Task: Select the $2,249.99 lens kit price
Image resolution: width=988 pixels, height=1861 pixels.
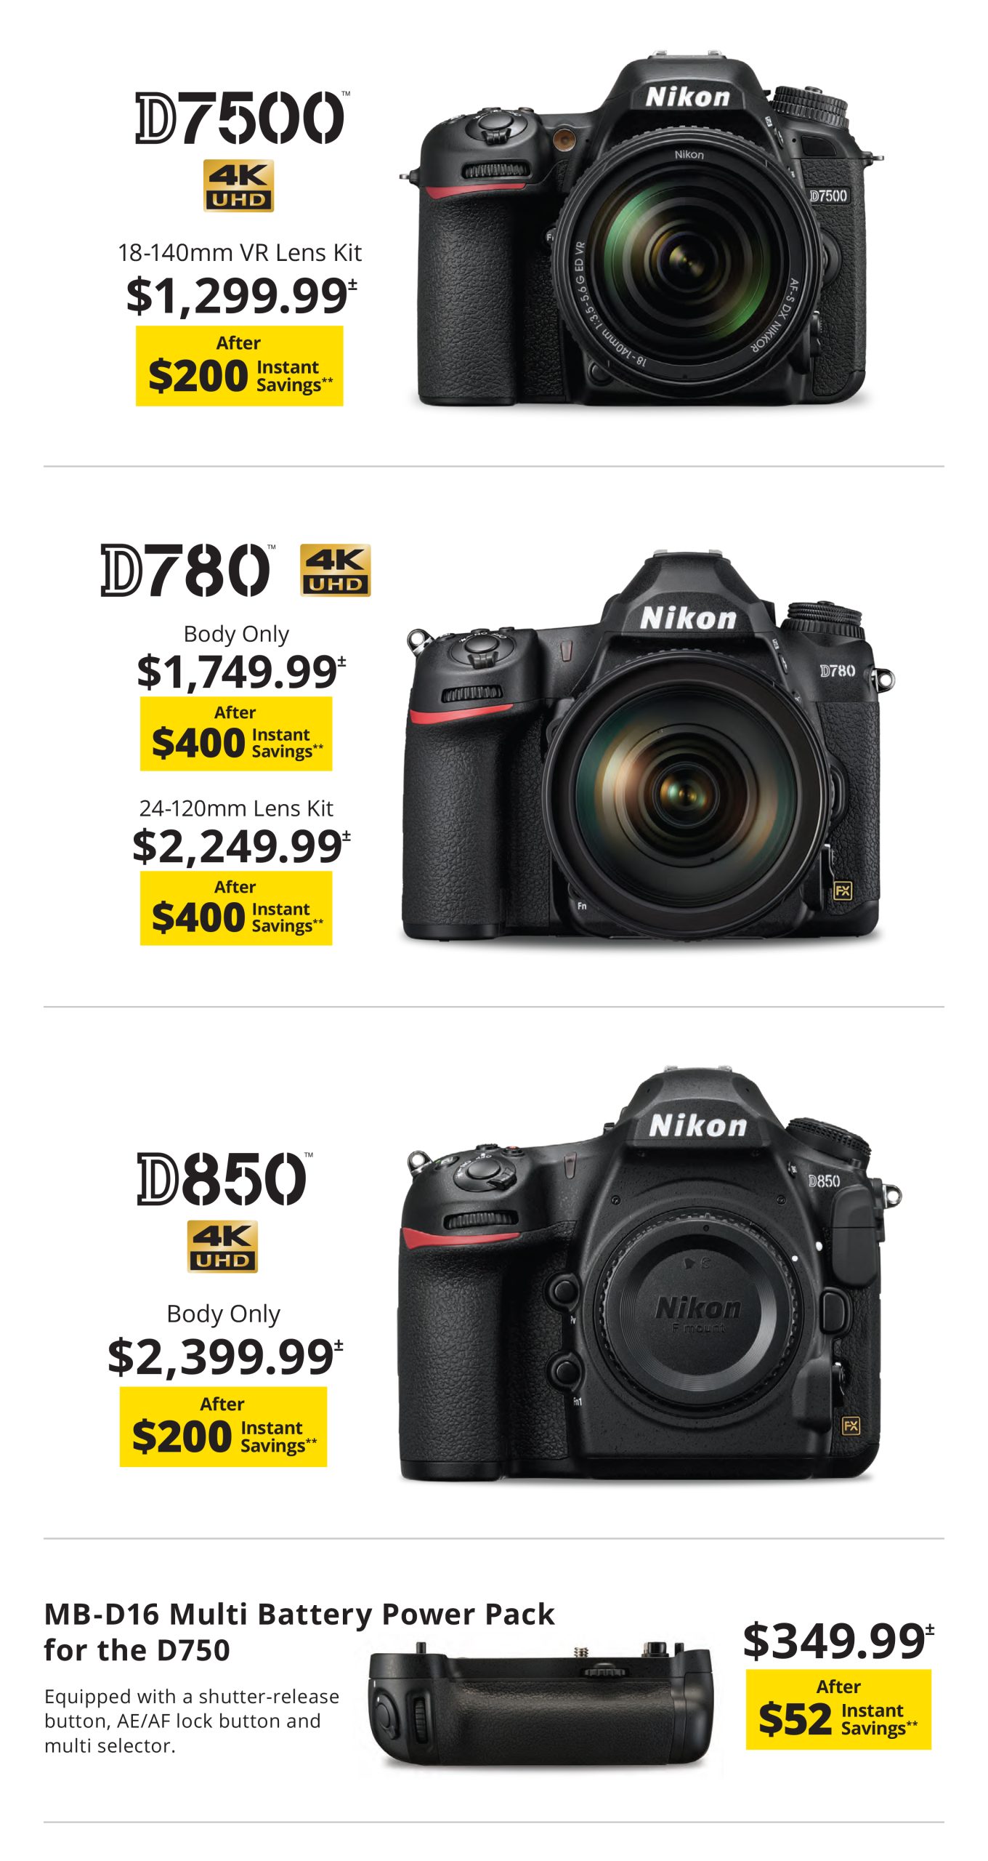Action: (241, 846)
